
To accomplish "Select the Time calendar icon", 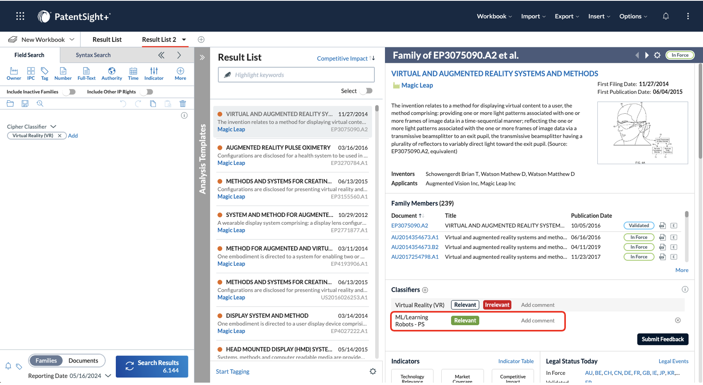I will pos(133,74).
